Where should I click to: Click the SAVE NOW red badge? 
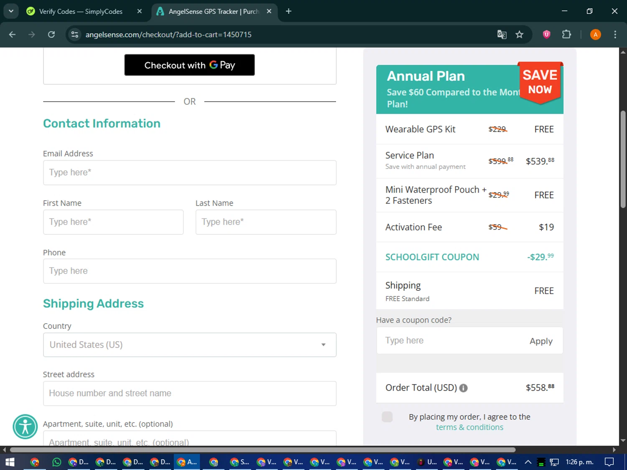point(540,83)
